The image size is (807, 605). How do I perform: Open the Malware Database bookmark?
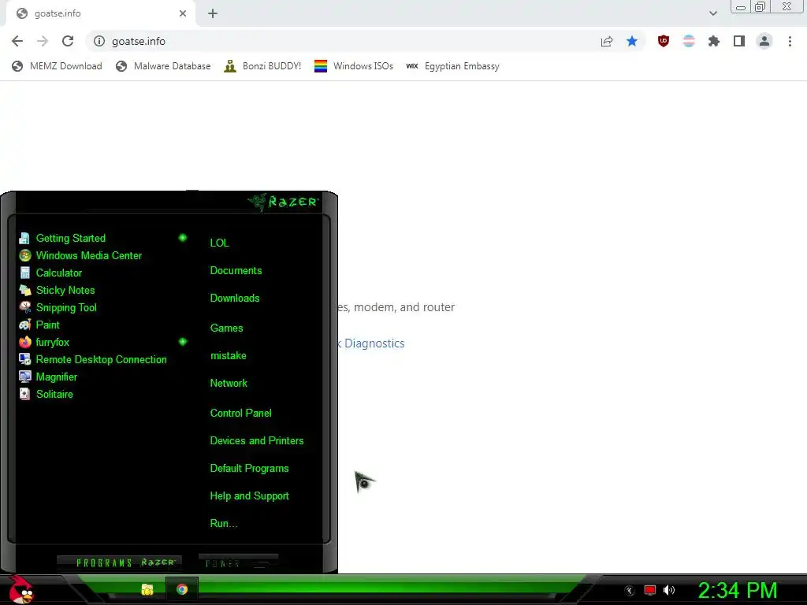pyautogui.click(x=163, y=66)
